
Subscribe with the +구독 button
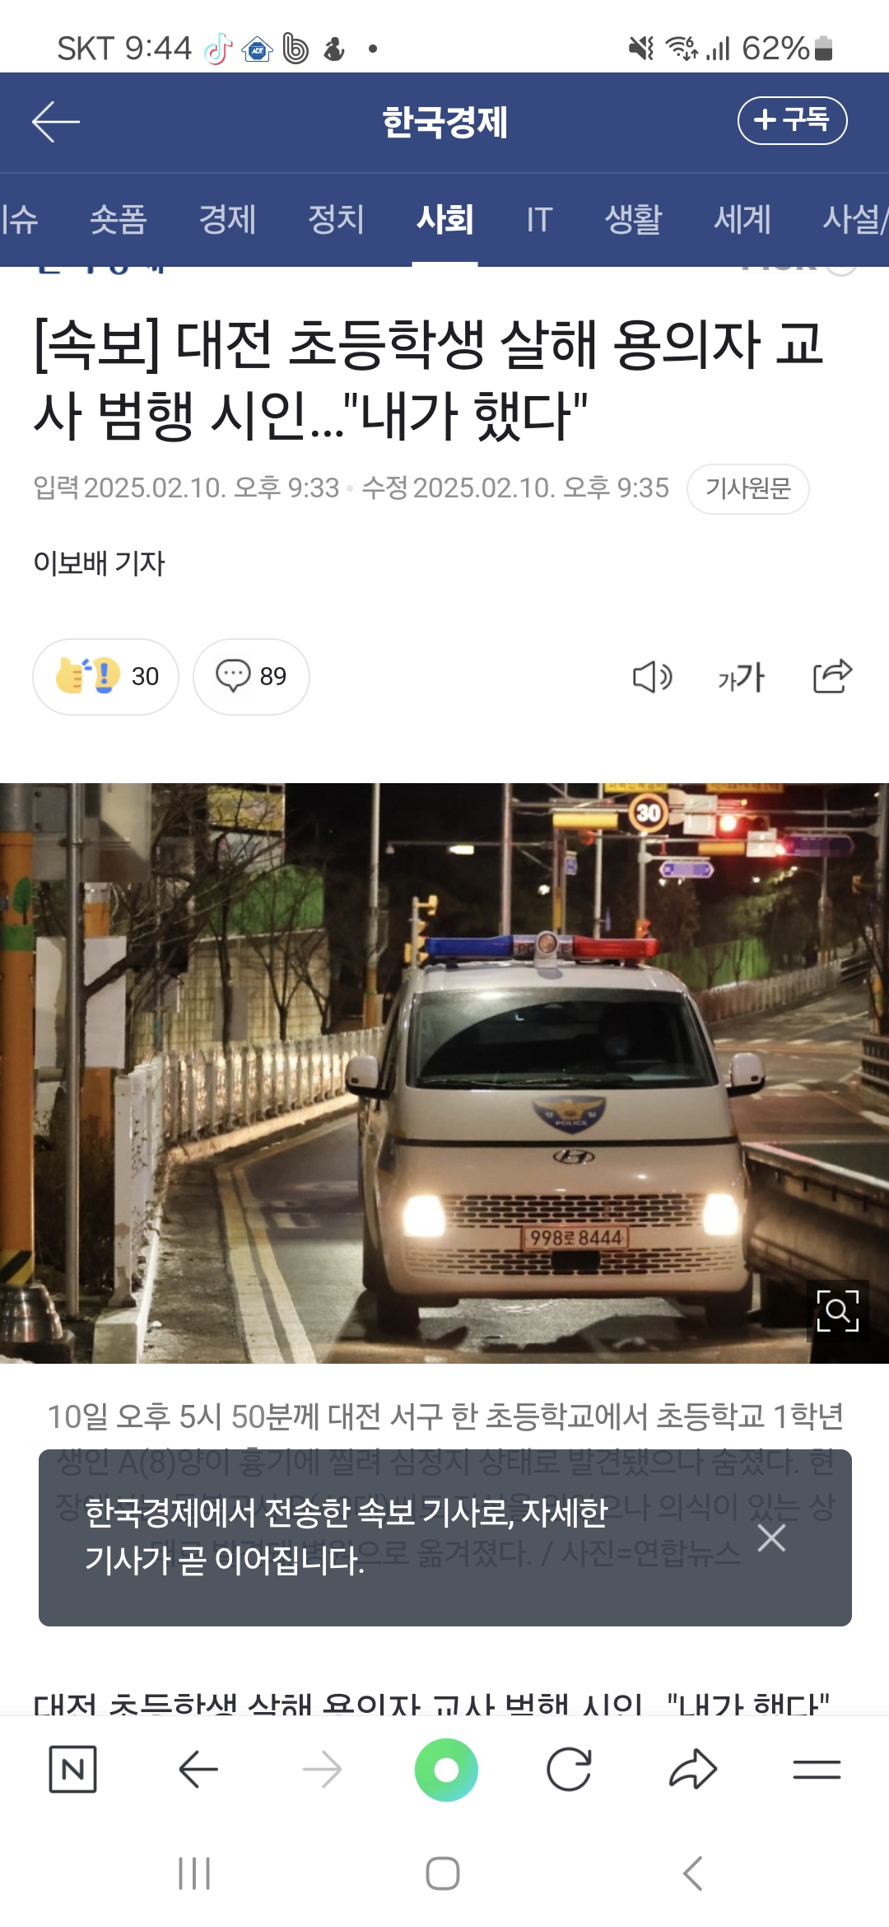pyautogui.click(x=792, y=120)
